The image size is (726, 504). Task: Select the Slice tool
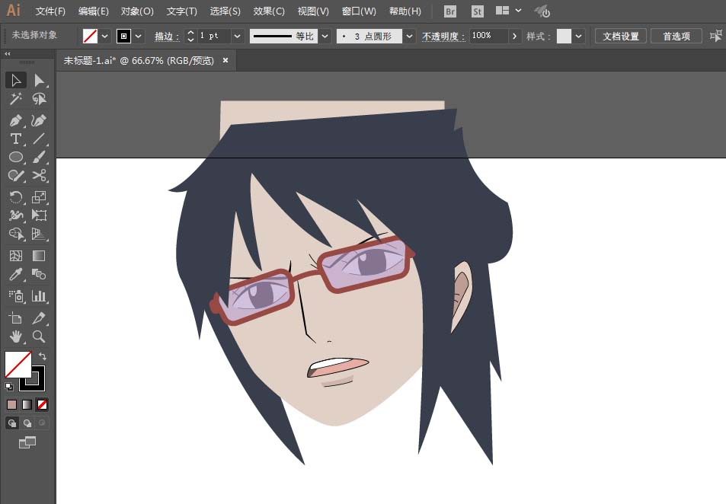[39, 318]
